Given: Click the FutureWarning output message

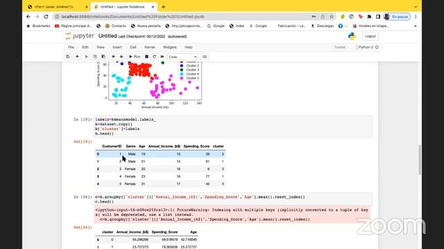Looking at the screenshot, I should pyautogui.click(x=232, y=214).
